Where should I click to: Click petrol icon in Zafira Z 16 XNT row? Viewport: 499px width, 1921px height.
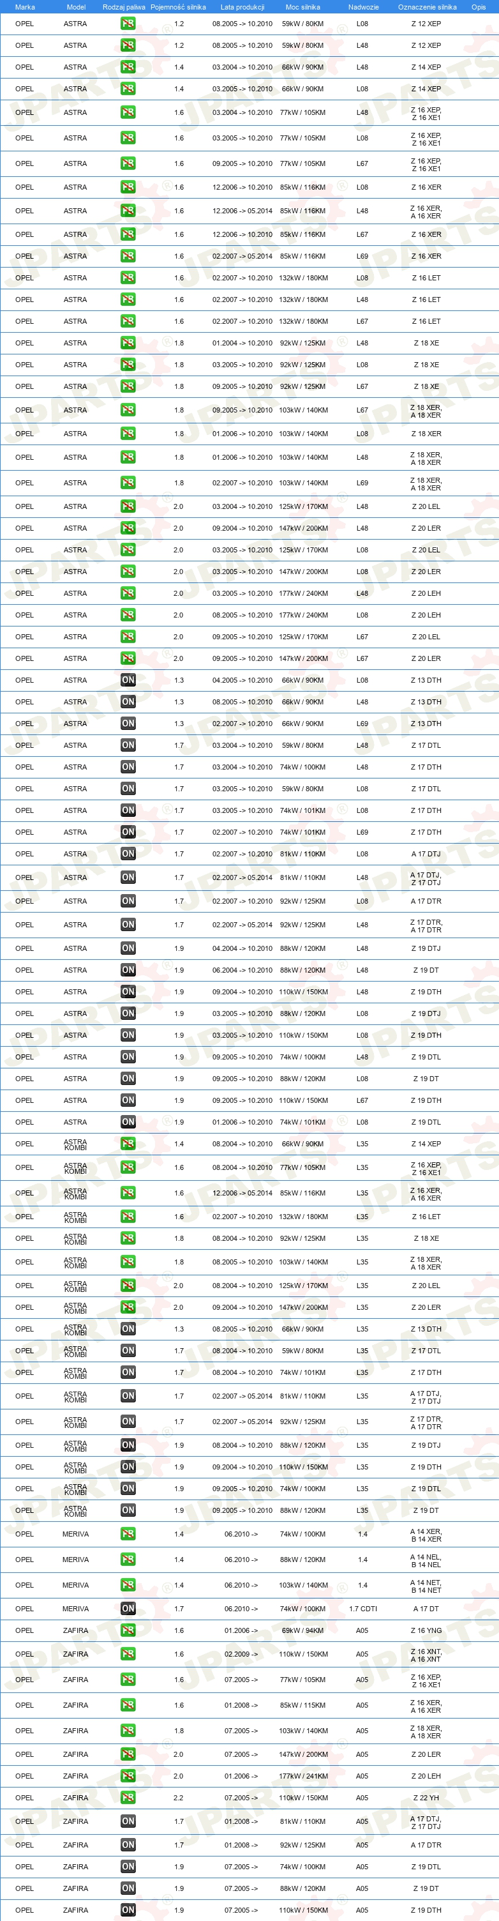(x=128, y=1654)
